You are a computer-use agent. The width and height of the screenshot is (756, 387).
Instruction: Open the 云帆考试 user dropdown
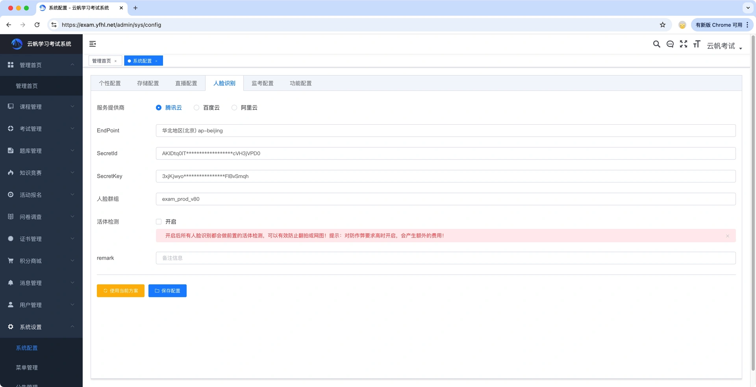(724, 46)
